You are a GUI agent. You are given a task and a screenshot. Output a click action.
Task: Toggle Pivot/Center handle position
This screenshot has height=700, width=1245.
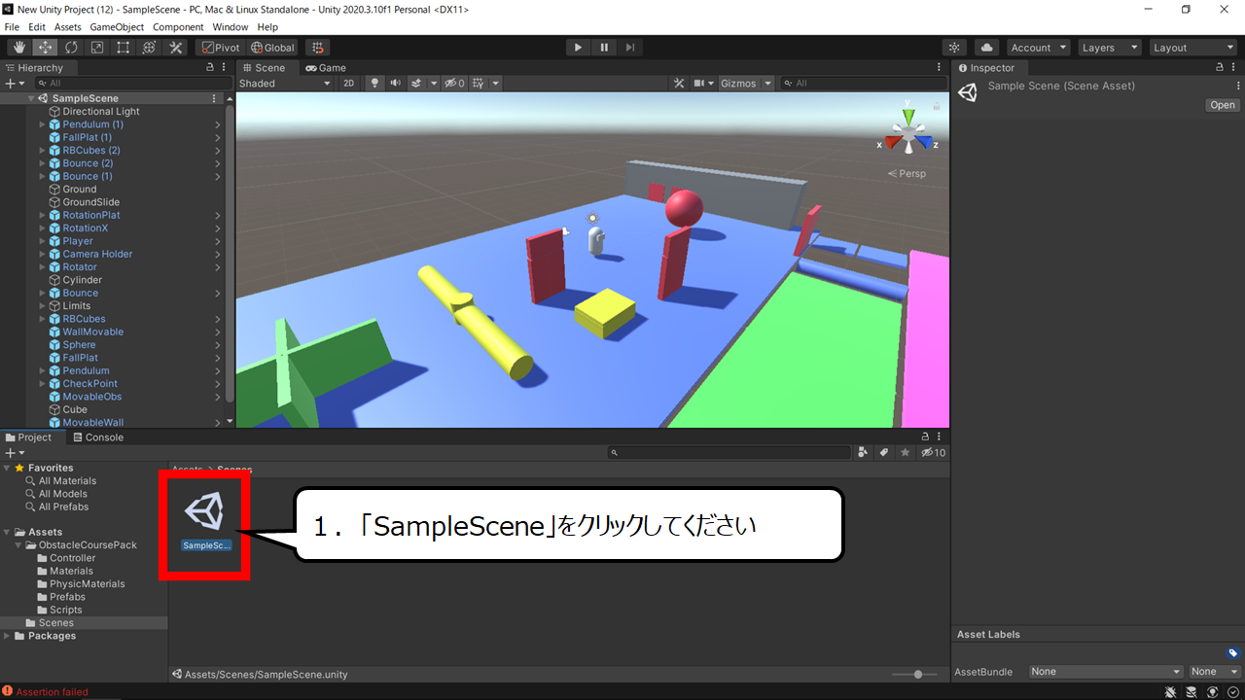click(221, 48)
